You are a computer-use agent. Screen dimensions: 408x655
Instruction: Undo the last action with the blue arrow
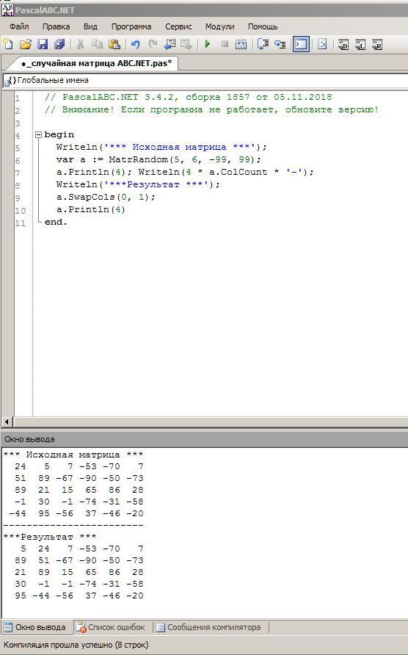tap(135, 44)
